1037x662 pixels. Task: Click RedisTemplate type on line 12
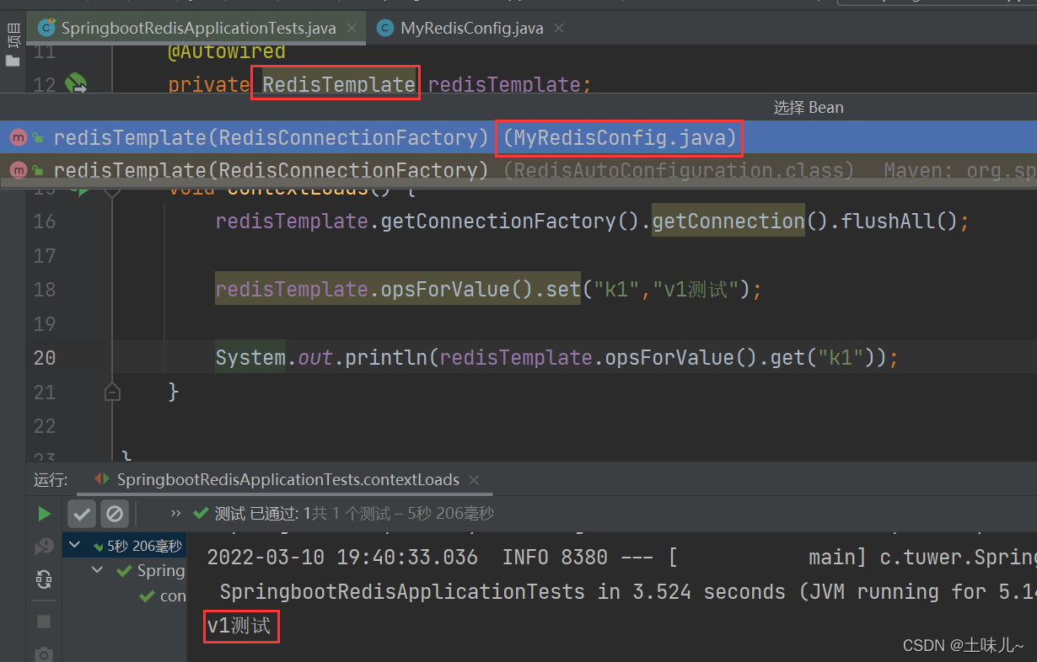point(339,84)
